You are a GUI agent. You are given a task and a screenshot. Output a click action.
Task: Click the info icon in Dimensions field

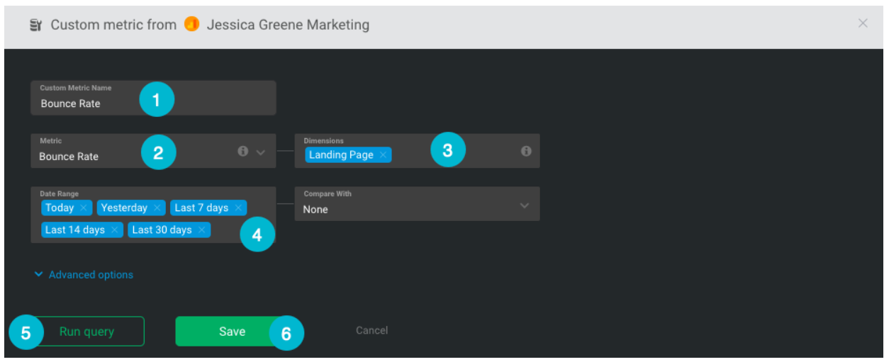[526, 151]
